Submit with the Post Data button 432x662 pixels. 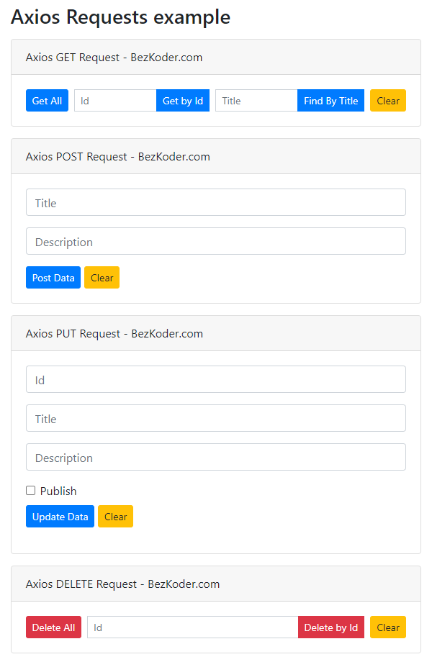(x=53, y=277)
